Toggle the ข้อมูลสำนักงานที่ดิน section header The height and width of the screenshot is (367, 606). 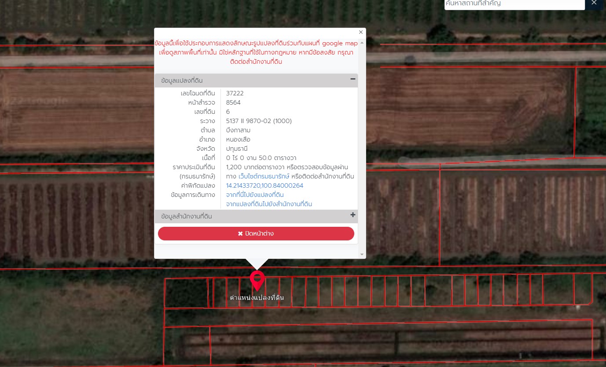(256, 216)
